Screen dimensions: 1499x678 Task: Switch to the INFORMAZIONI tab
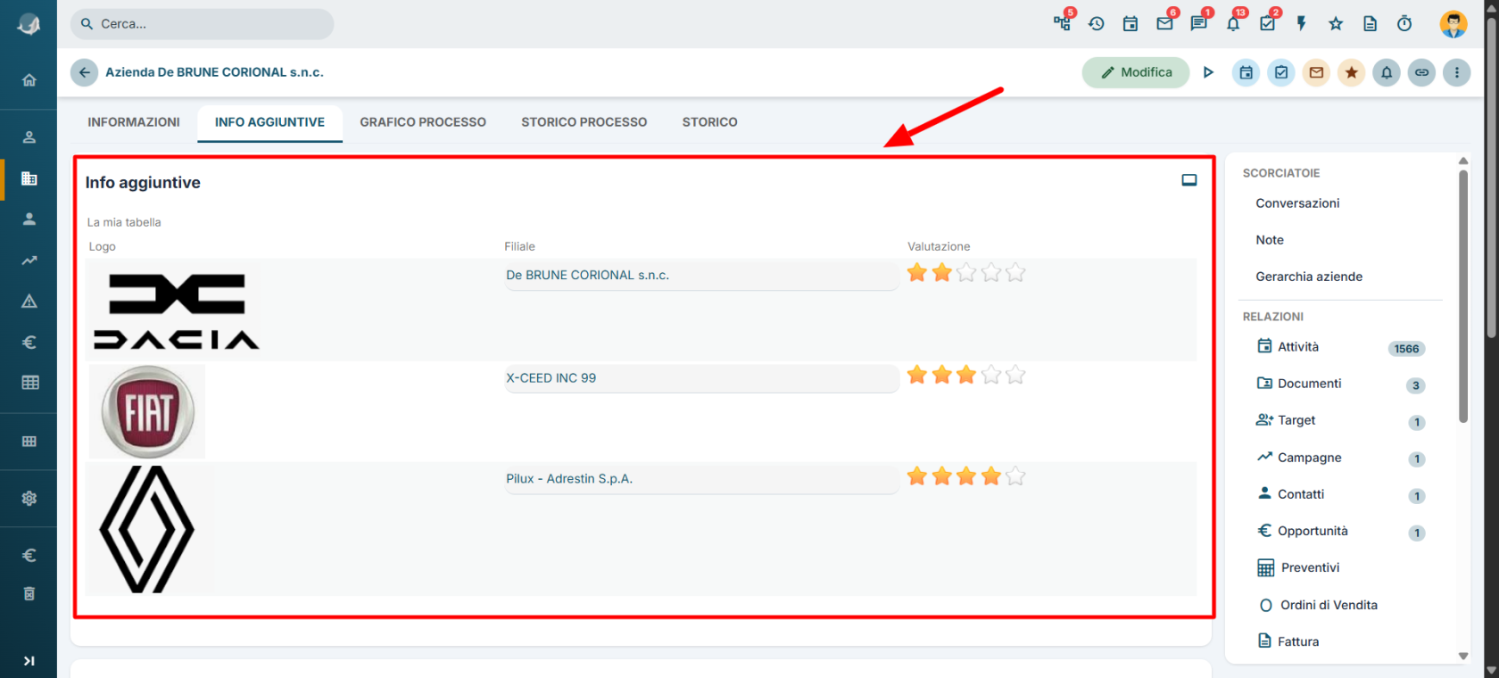pyautogui.click(x=134, y=122)
